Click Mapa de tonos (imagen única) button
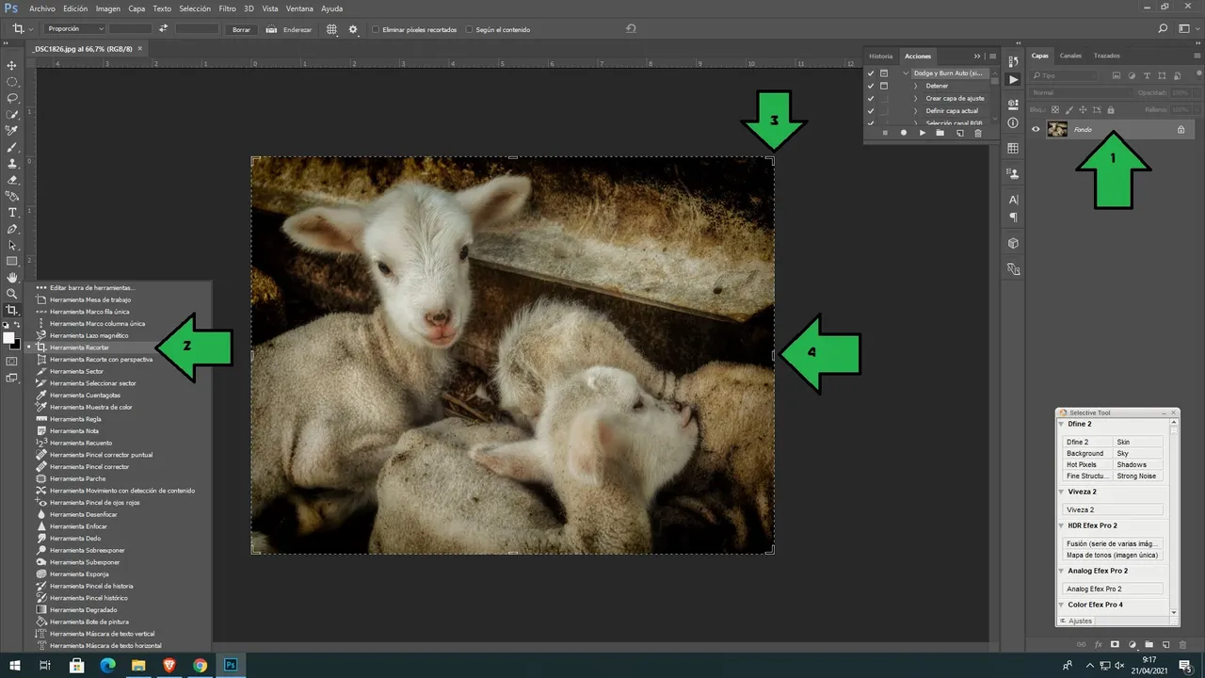This screenshot has height=678, width=1205. (1113, 555)
